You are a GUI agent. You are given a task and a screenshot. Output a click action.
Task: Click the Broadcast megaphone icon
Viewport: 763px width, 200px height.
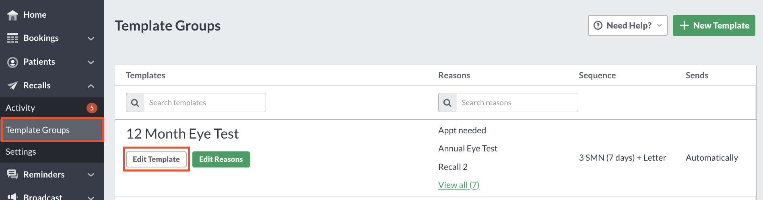(x=12, y=196)
